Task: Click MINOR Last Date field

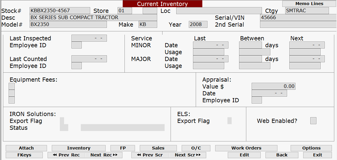Action: (211, 45)
